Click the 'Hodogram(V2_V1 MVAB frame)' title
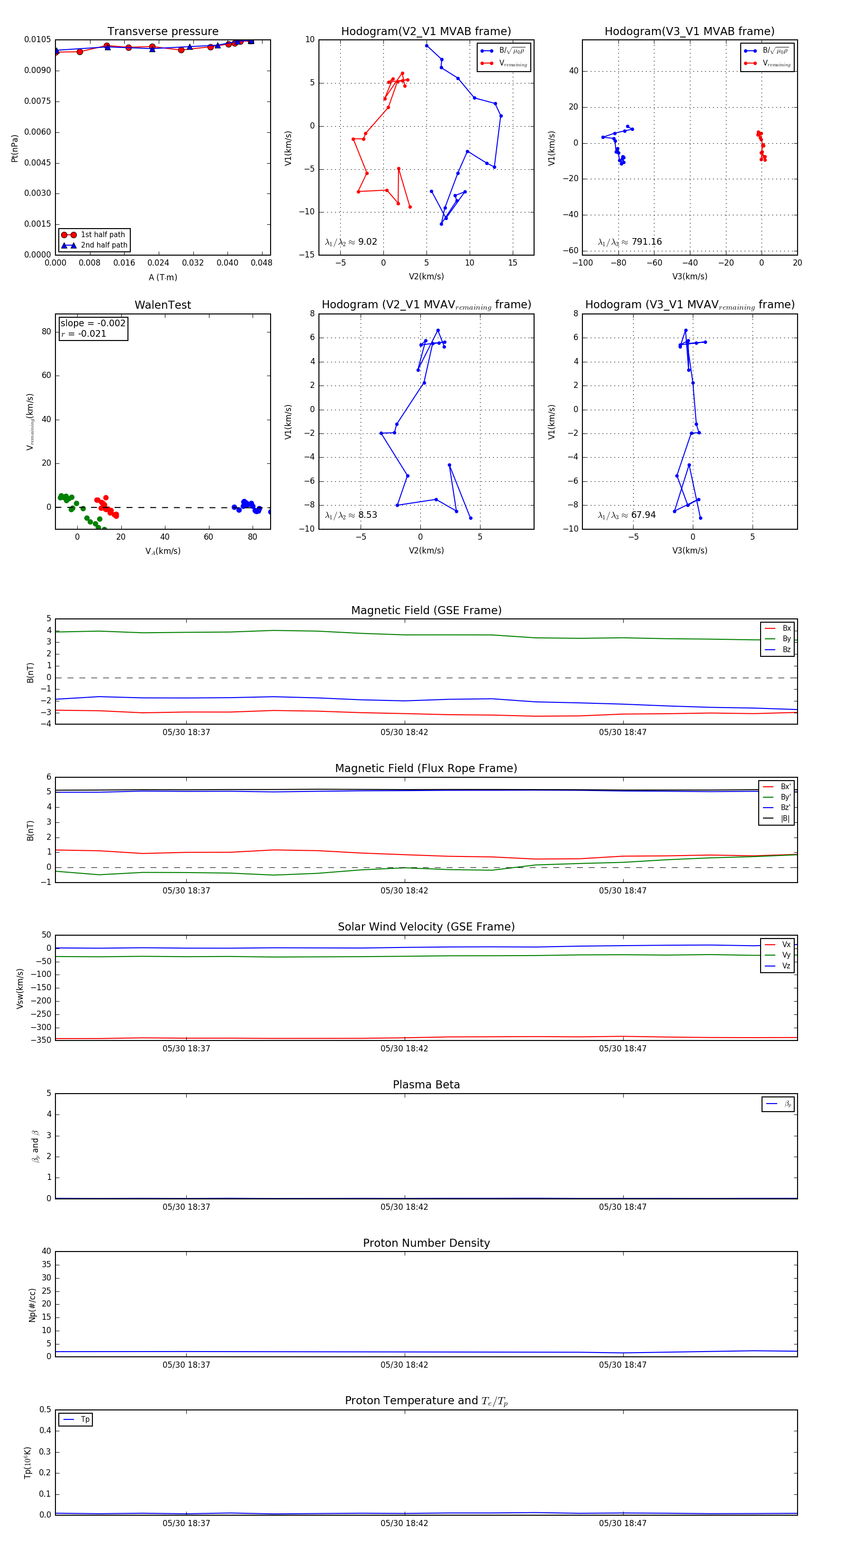853x1565 pixels. pos(426,32)
